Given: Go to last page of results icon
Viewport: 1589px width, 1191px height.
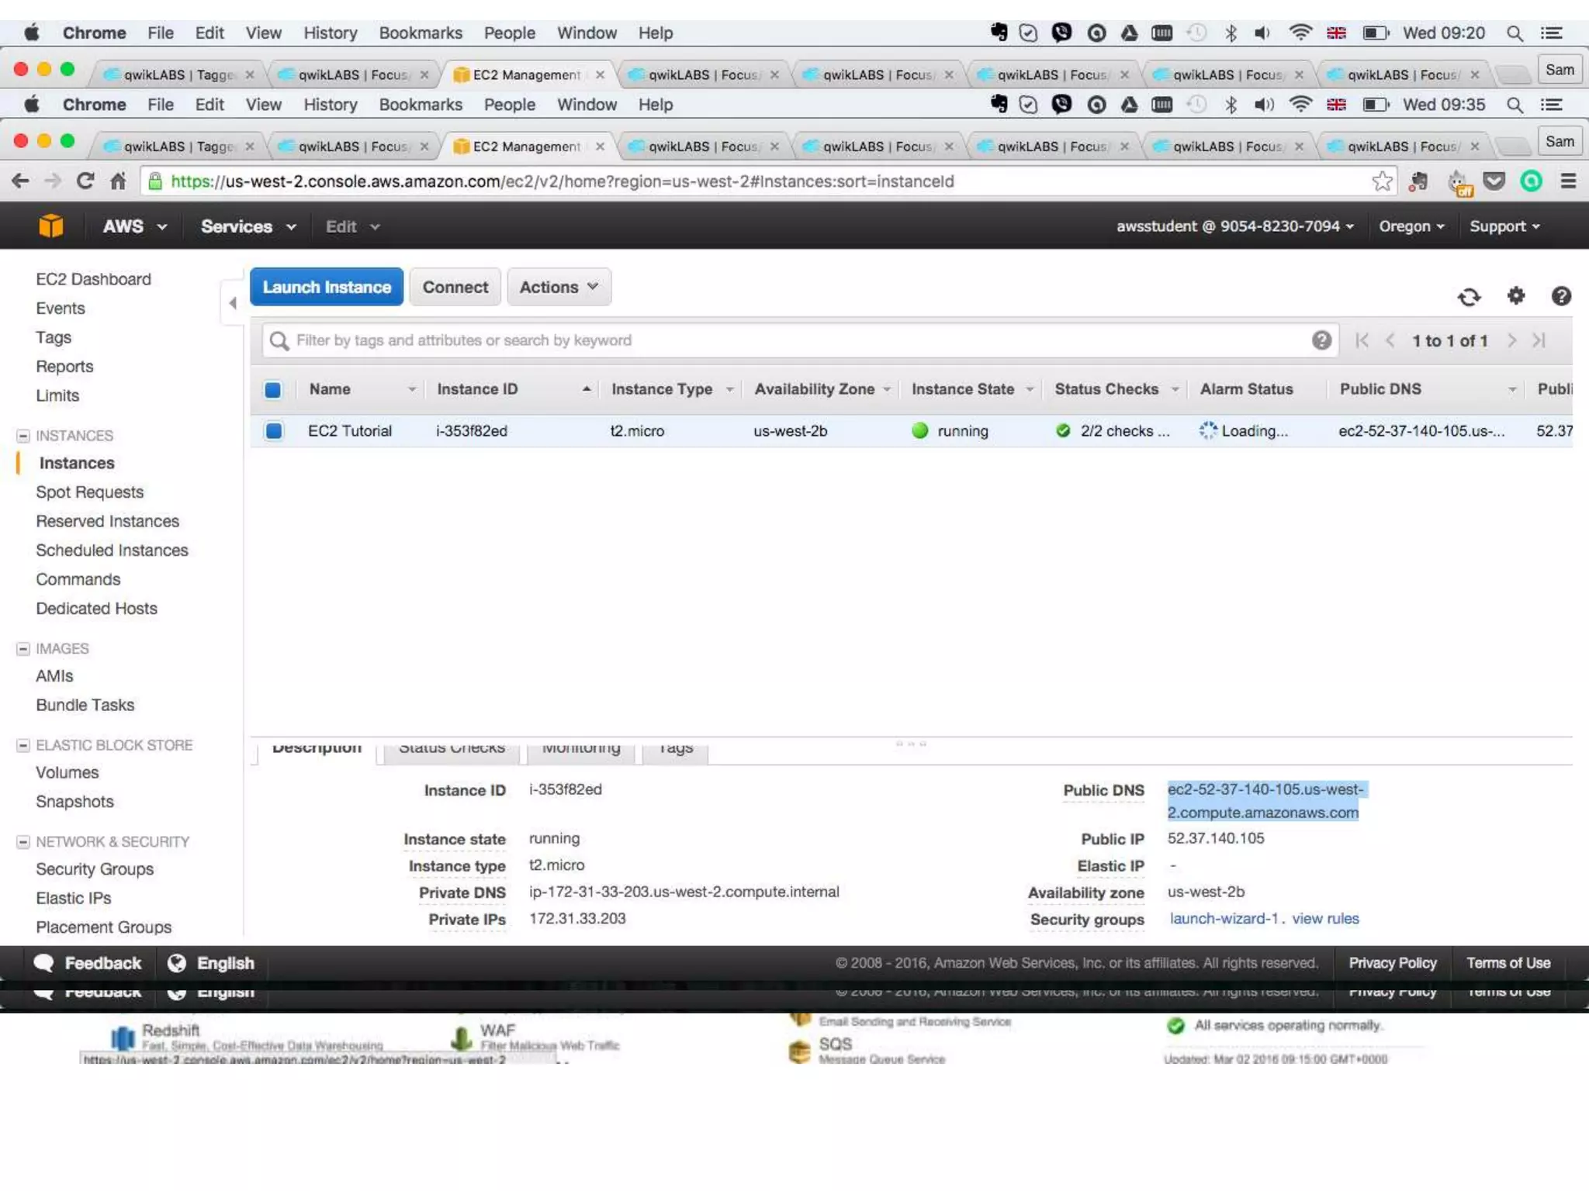Looking at the screenshot, I should click(1539, 340).
